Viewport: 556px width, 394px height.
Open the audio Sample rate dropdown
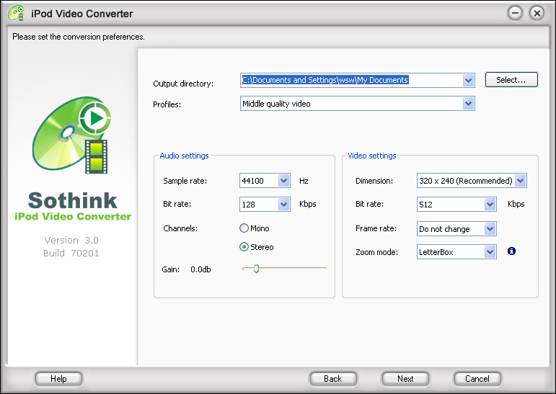coord(265,181)
